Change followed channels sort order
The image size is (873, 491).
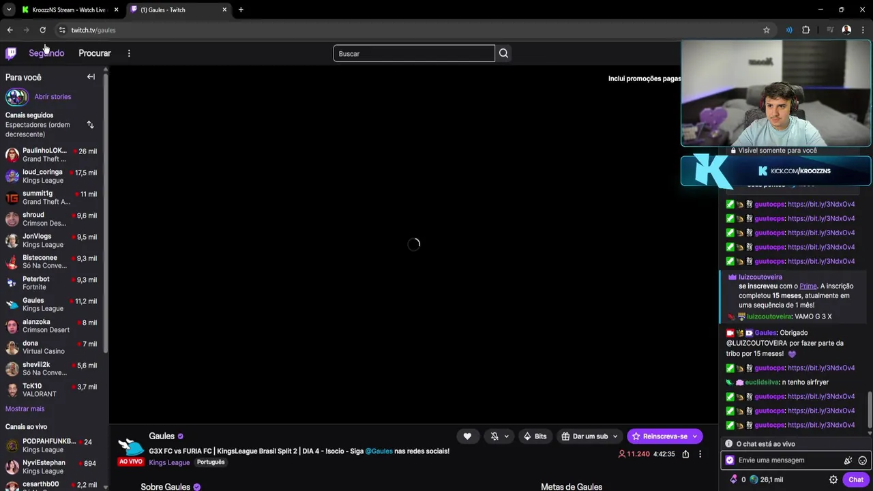click(90, 125)
